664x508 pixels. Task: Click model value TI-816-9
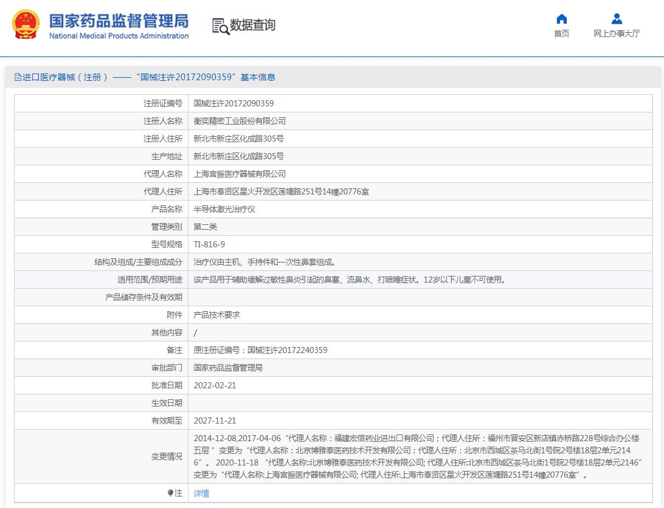209,245
